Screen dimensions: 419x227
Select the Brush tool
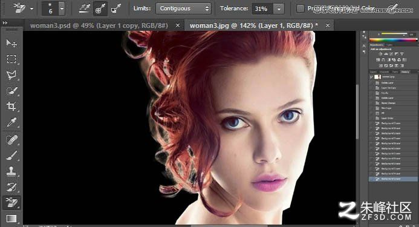pos(11,156)
